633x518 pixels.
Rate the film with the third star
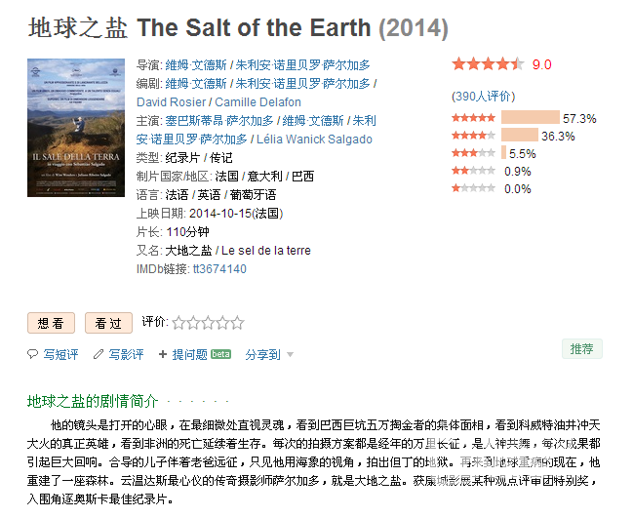[x=208, y=323]
